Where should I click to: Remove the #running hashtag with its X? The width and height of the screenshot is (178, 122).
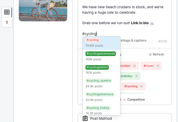click(x=141, y=86)
